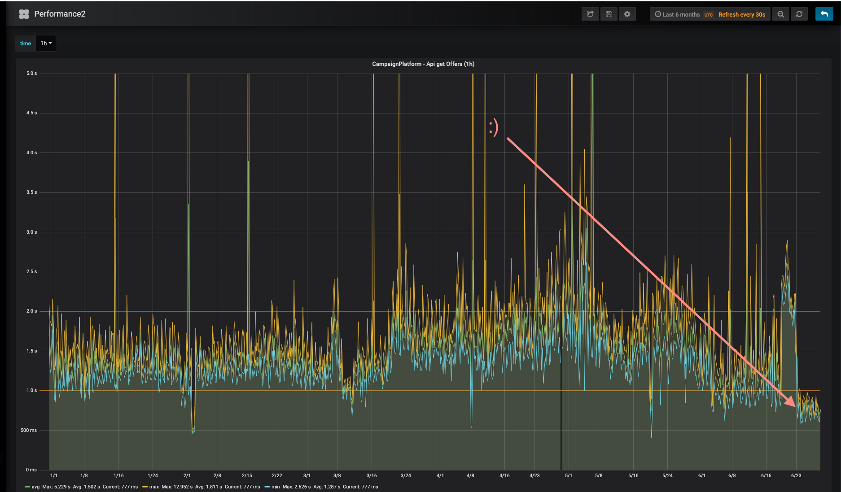This screenshot has height=492, width=841.
Task: Open the Performance2 dashboard selector
Action: tap(60, 14)
